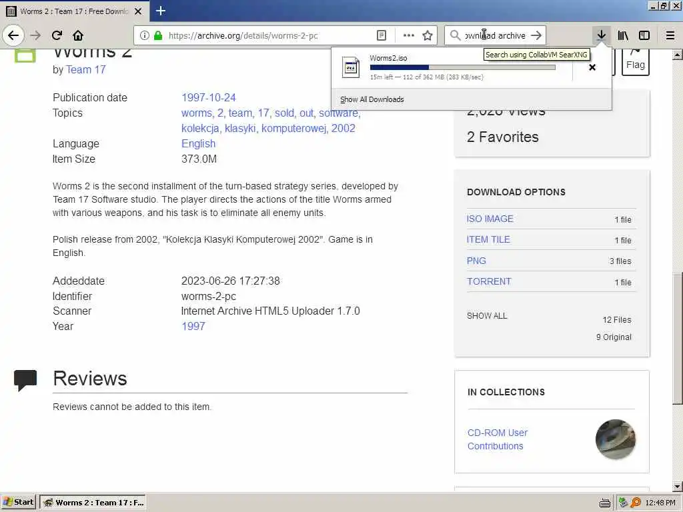
Task: Select the Worms 2 : Team 17 tab
Action: pyautogui.click(x=74, y=11)
